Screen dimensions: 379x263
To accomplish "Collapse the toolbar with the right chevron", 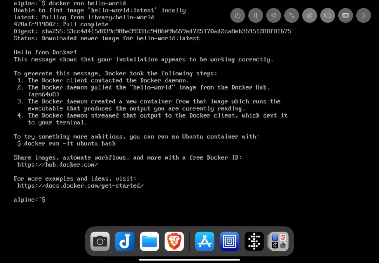I will (364, 15).
